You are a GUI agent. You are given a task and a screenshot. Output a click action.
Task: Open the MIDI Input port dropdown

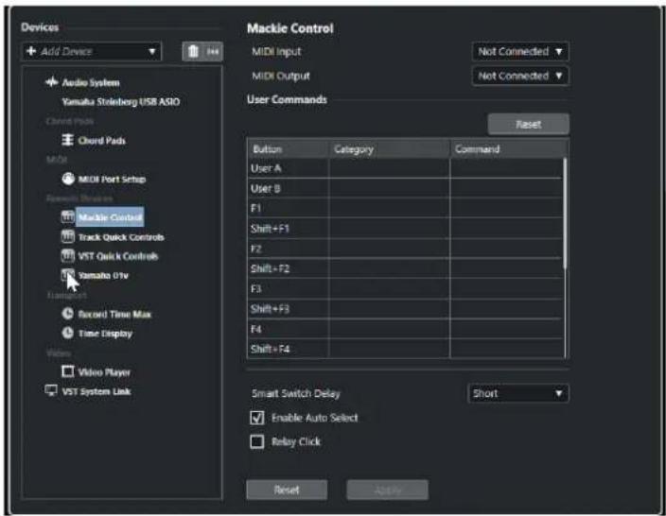[x=520, y=51]
